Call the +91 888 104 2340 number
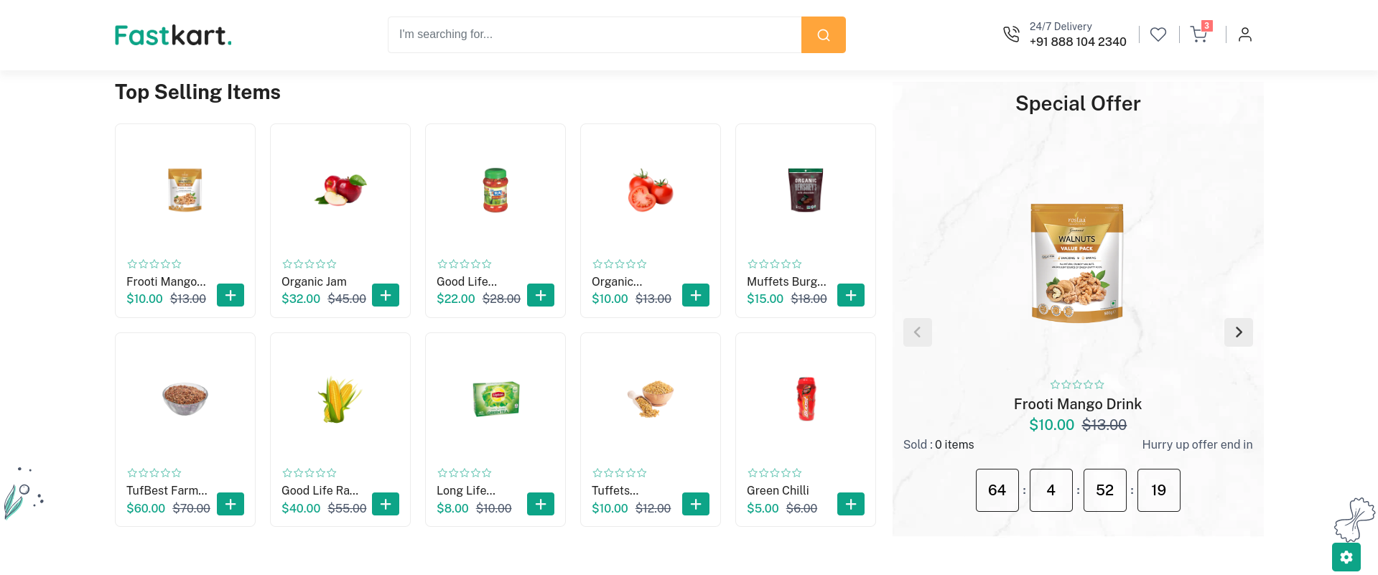The width and height of the screenshot is (1378, 575). pyautogui.click(x=1077, y=42)
